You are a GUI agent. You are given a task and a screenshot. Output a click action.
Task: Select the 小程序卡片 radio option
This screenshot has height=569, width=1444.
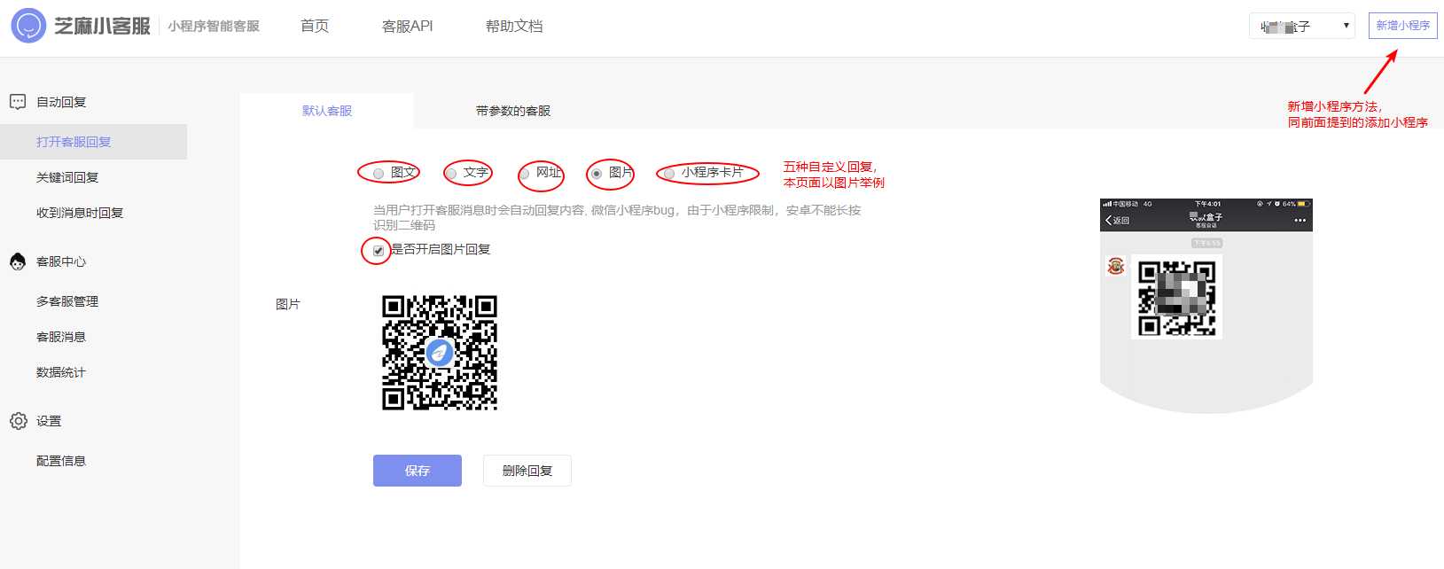(x=669, y=174)
